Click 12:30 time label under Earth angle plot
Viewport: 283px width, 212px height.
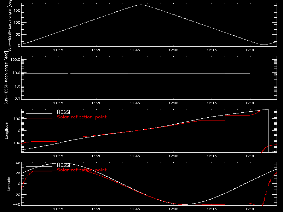[250, 50]
